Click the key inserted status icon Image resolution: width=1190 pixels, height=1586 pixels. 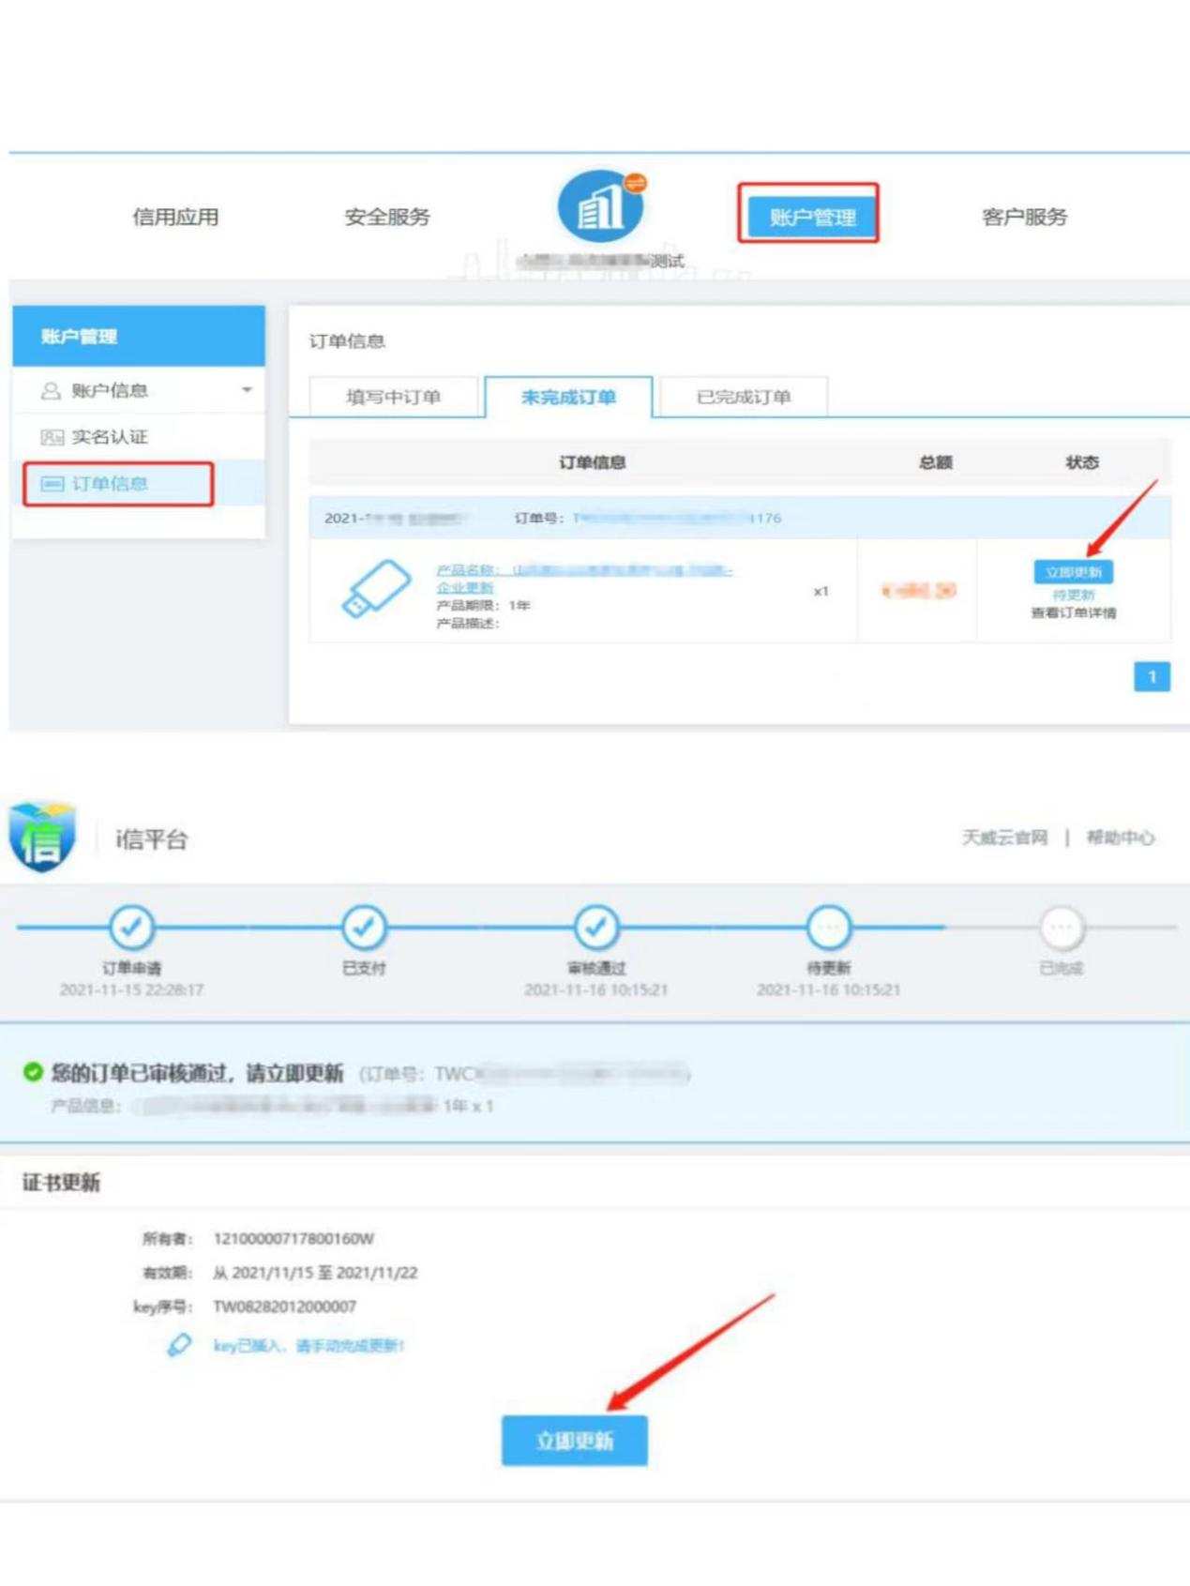pyautogui.click(x=179, y=1345)
